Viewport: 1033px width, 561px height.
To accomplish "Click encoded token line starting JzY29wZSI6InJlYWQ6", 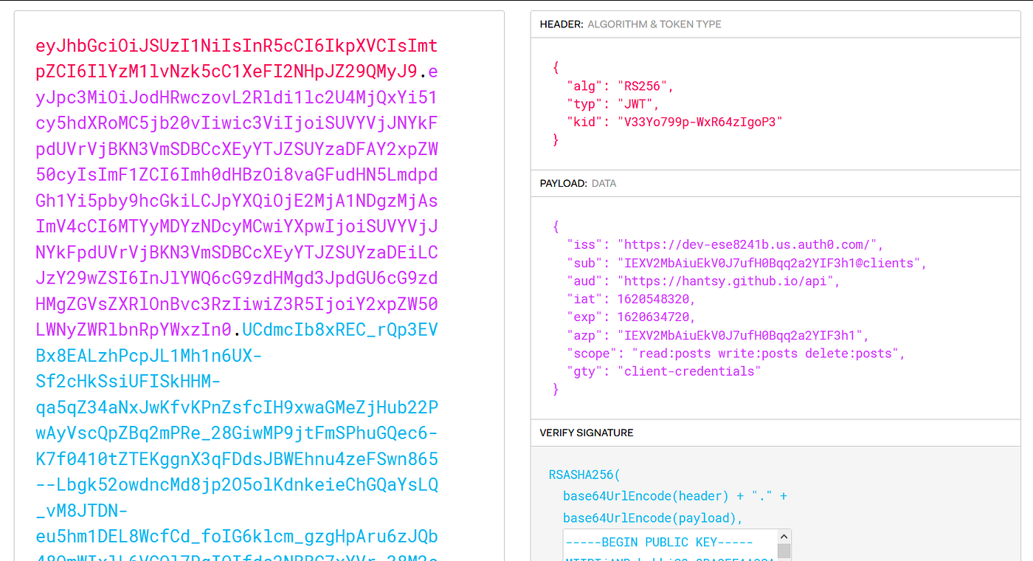I will tap(237, 278).
